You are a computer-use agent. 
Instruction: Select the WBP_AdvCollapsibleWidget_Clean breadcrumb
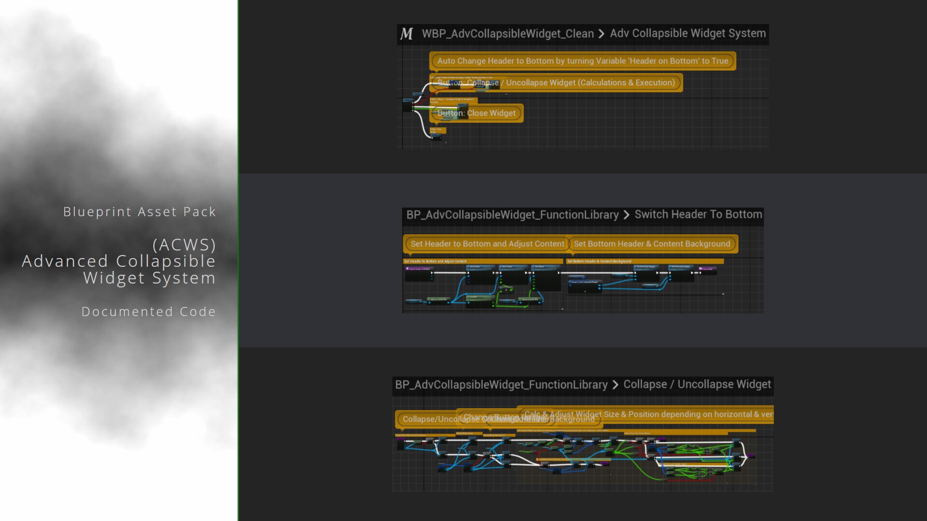507,34
